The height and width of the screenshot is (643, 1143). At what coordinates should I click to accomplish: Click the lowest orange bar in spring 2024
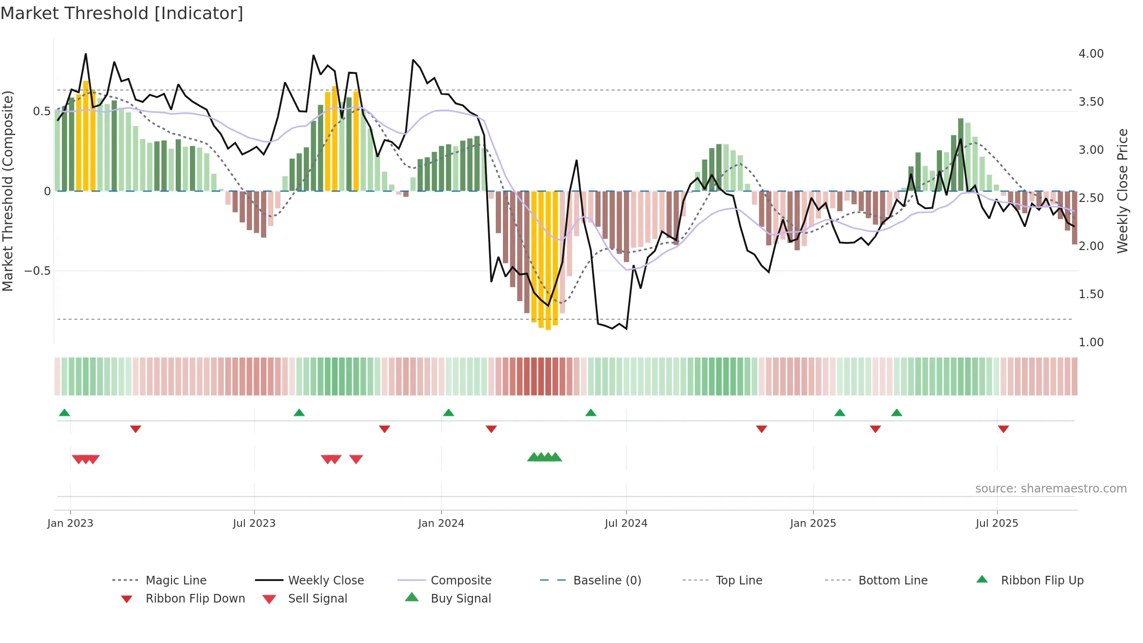coord(548,261)
